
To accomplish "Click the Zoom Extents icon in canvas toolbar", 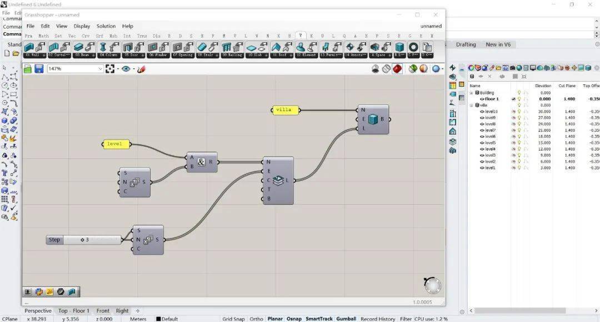I will (110, 69).
